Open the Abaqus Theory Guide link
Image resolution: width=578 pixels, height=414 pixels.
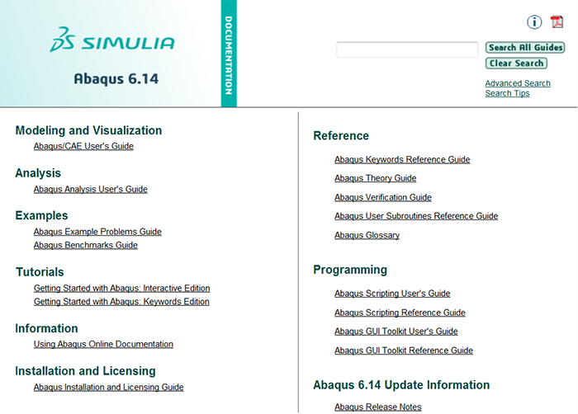pos(375,178)
